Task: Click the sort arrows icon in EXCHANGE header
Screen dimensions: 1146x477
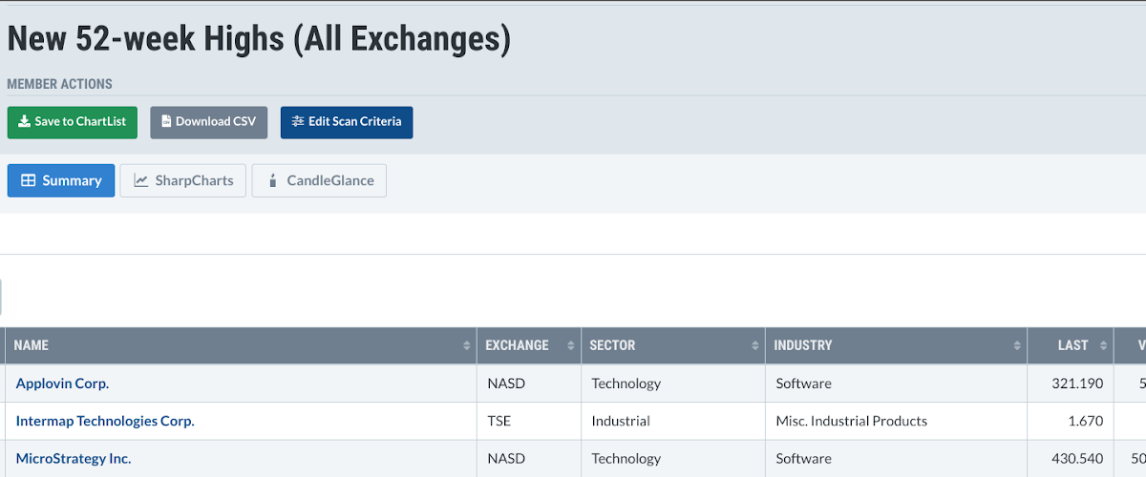Action: click(x=571, y=345)
